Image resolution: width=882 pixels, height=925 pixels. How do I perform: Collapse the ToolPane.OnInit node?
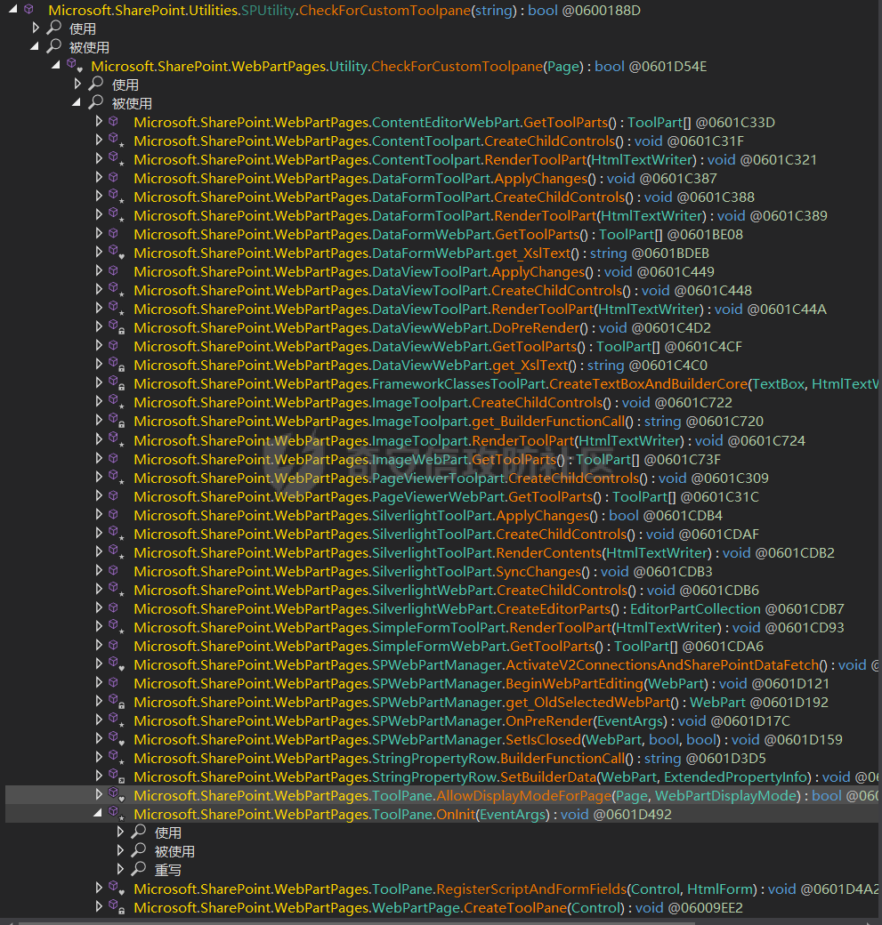tap(99, 814)
